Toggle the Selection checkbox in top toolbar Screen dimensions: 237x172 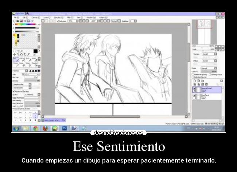[58, 21]
